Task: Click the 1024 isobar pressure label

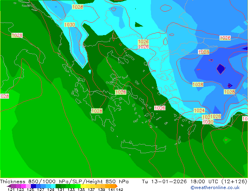Action: pyautogui.click(x=199, y=110)
